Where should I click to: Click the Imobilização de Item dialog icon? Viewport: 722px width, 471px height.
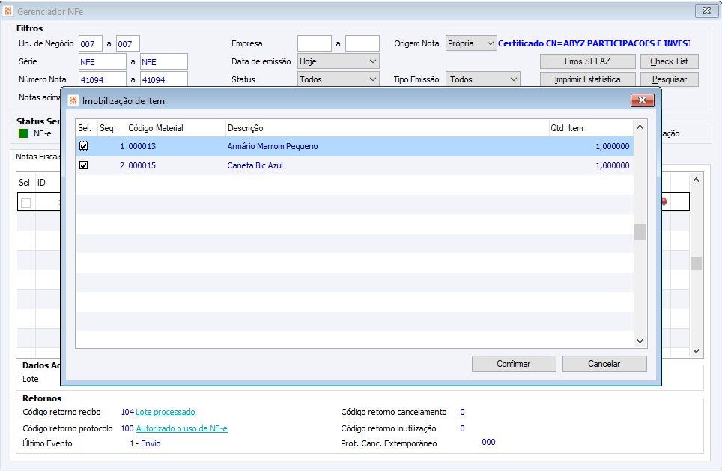pos(73,100)
